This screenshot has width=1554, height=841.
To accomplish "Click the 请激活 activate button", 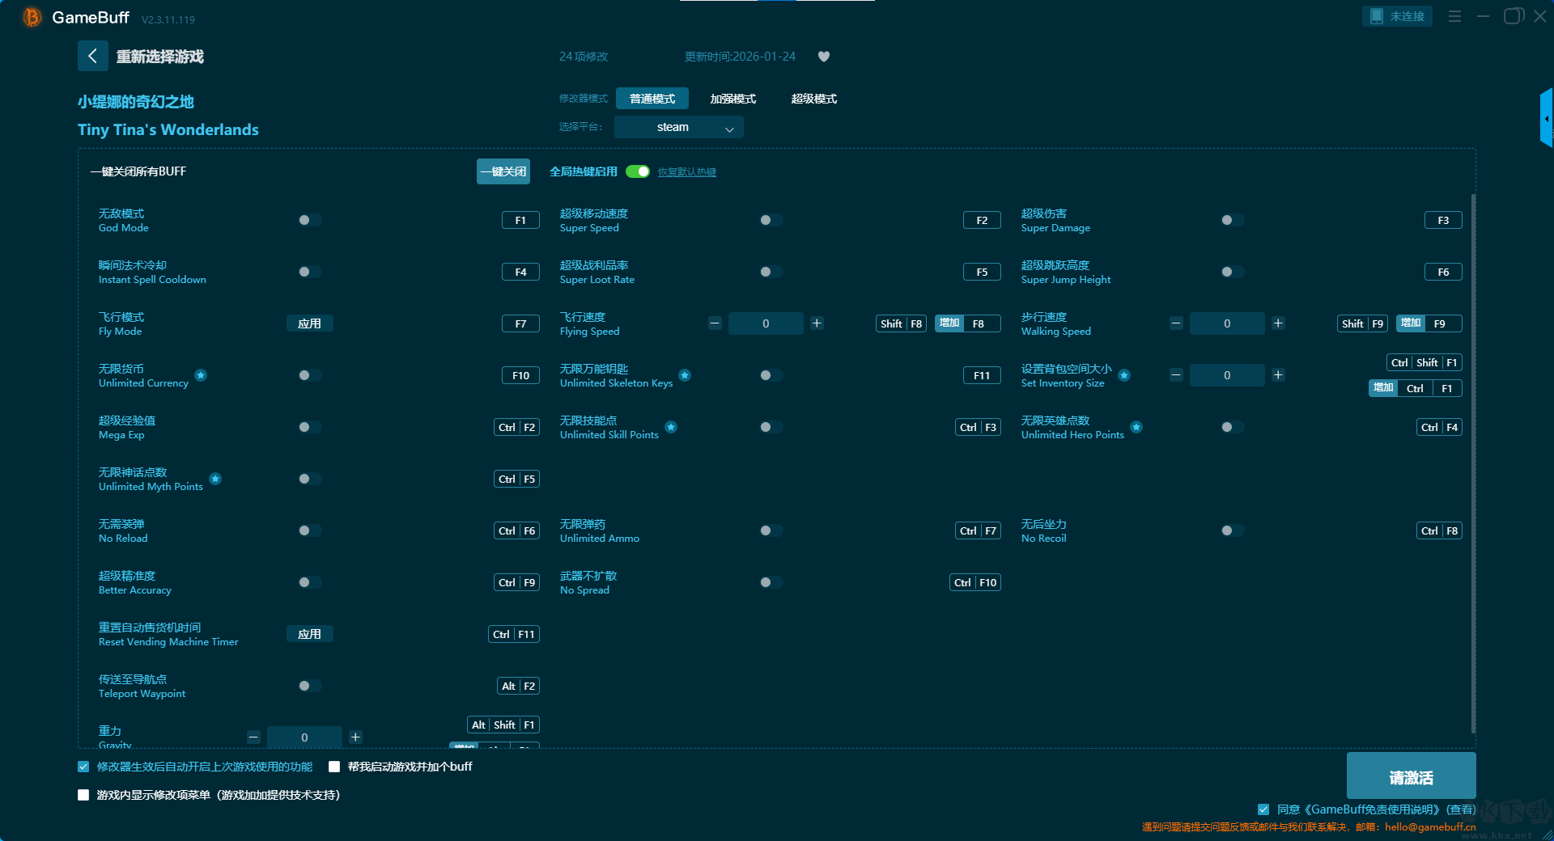I will click(x=1412, y=776).
